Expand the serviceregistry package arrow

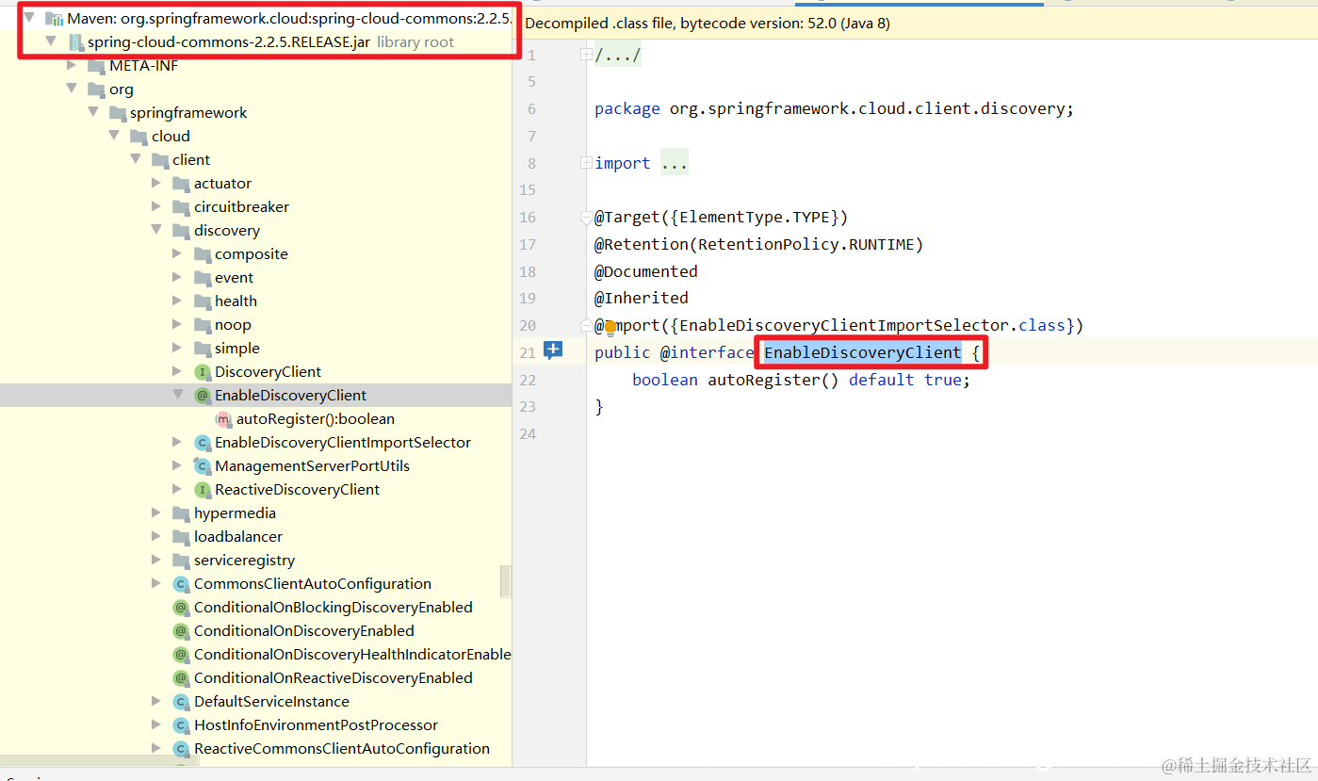[156, 561]
